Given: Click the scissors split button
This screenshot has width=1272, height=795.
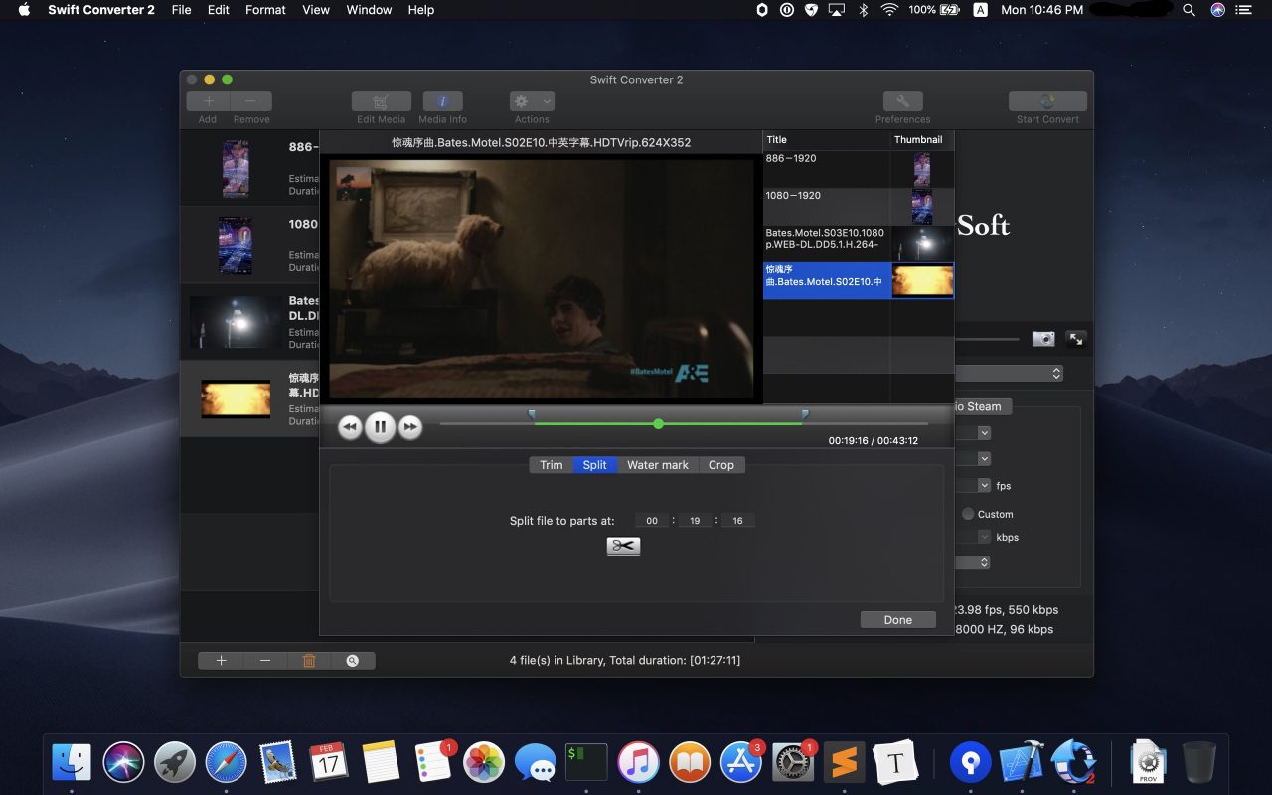Looking at the screenshot, I should click(x=623, y=546).
